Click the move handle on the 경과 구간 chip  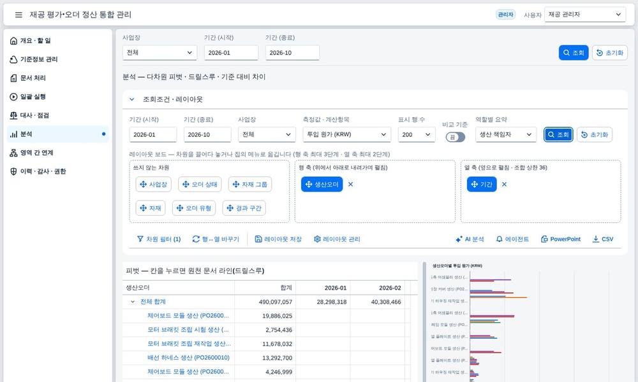coord(230,208)
